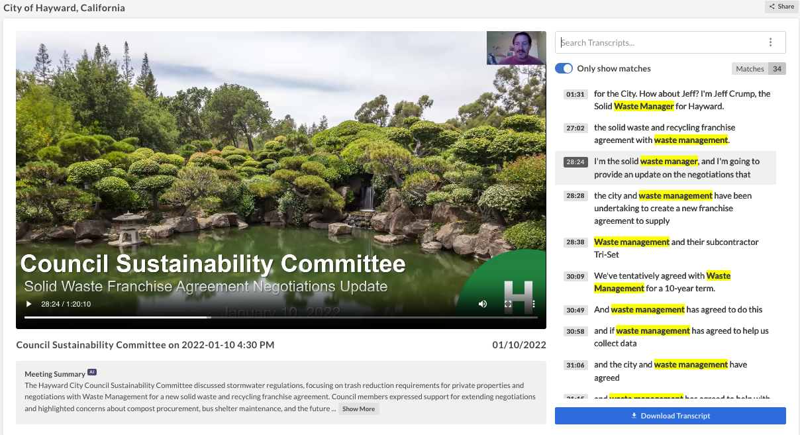
Task: Click the 28:24 / 1:20:10 time display
Action: pos(66,304)
